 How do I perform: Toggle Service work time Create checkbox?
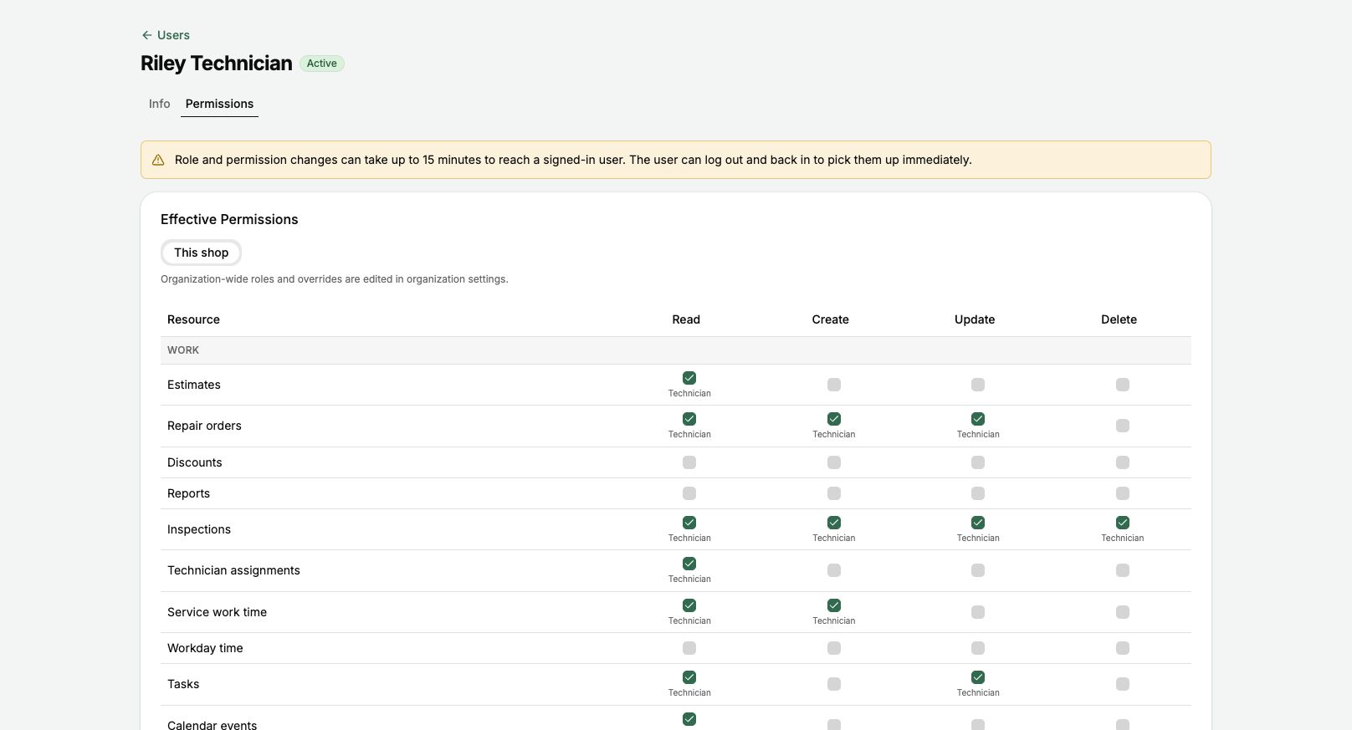point(834,605)
